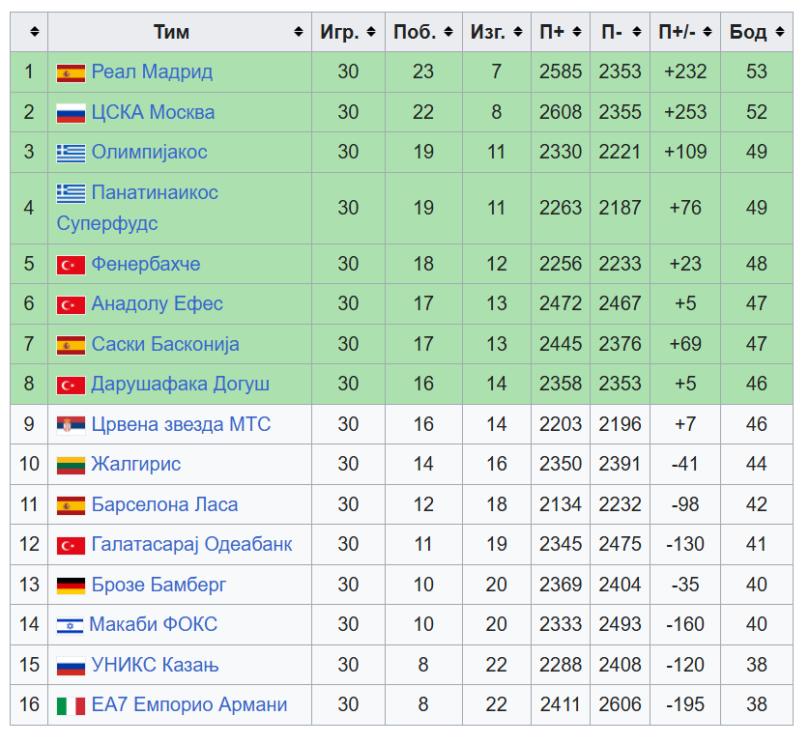Click Russia flag next to ЦСКА Москва

point(71,113)
